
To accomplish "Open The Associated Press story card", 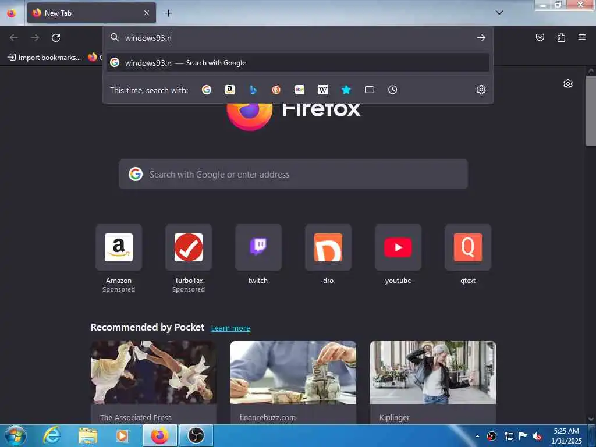I will click(x=154, y=382).
